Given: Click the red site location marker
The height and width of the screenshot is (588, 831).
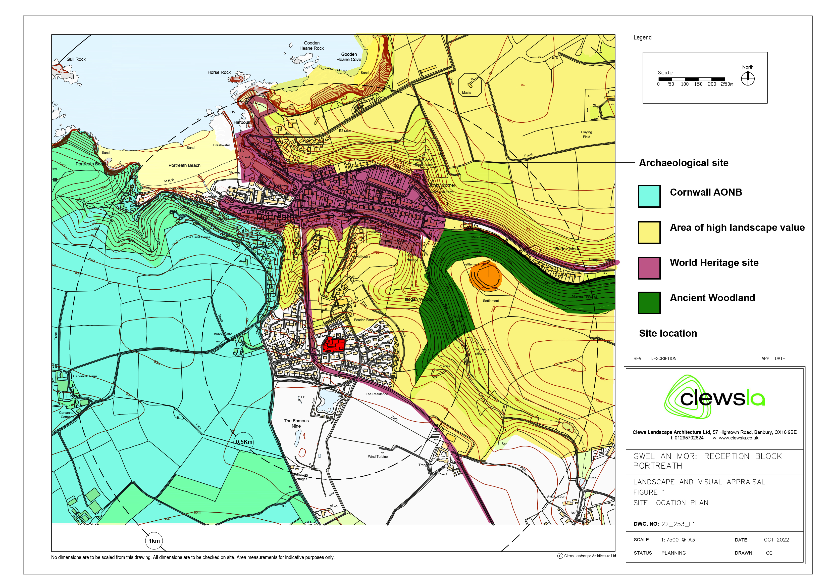Looking at the screenshot, I should pos(333,345).
